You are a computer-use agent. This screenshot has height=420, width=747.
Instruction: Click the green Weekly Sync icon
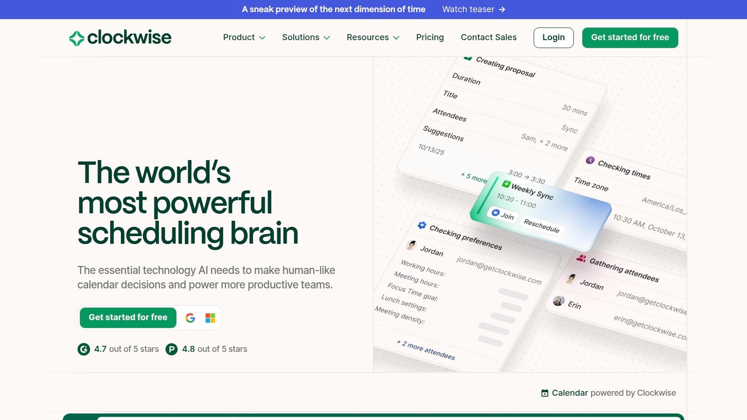click(506, 183)
